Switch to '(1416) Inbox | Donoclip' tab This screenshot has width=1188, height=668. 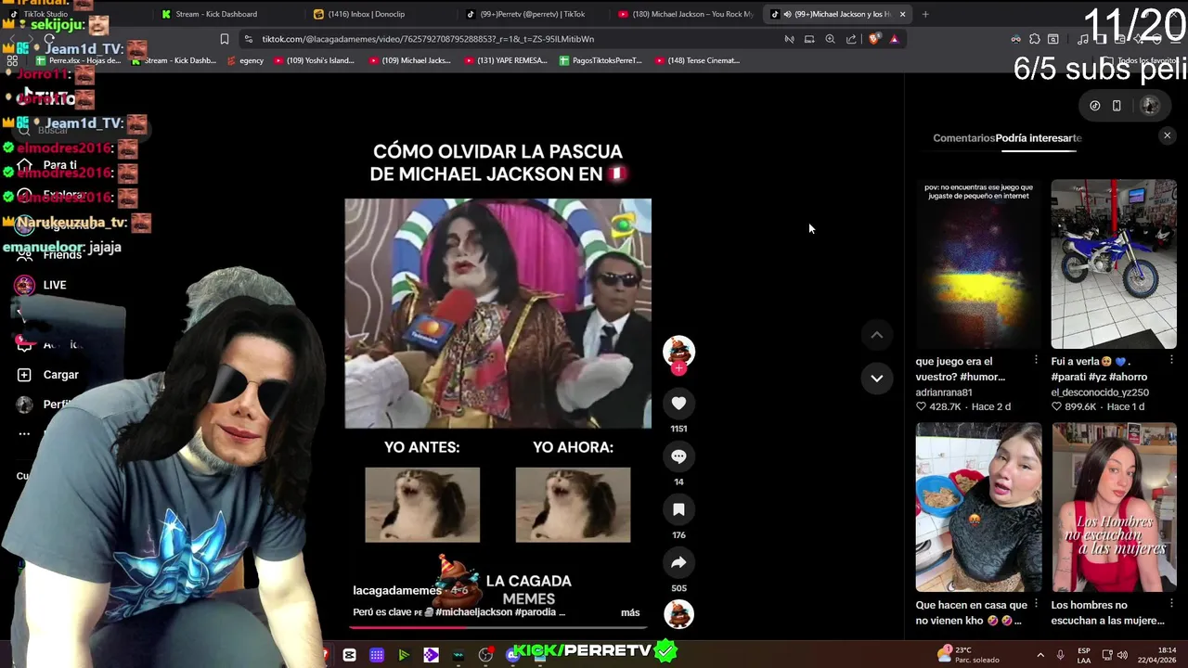click(x=366, y=14)
